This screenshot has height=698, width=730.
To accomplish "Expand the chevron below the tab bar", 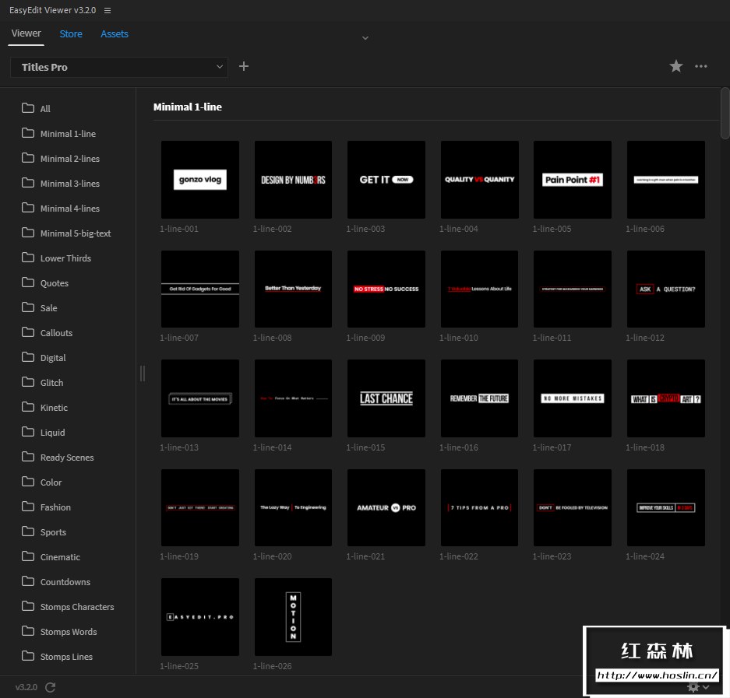I will pos(365,38).
